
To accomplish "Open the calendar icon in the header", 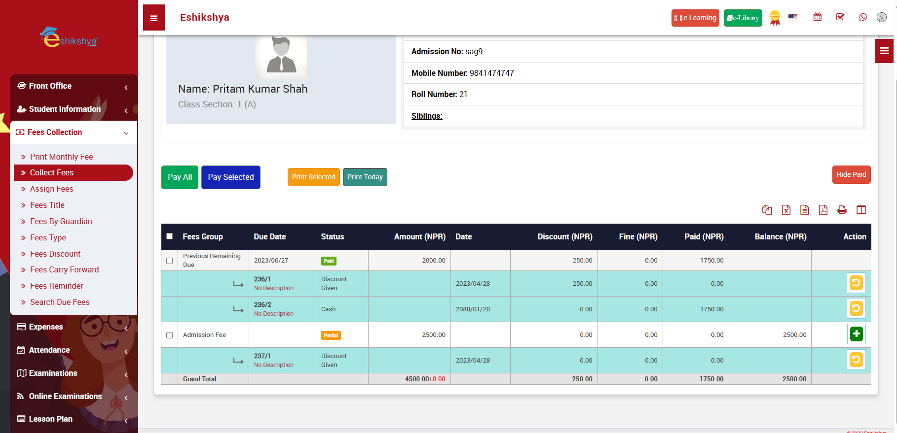I will point(818,17).
